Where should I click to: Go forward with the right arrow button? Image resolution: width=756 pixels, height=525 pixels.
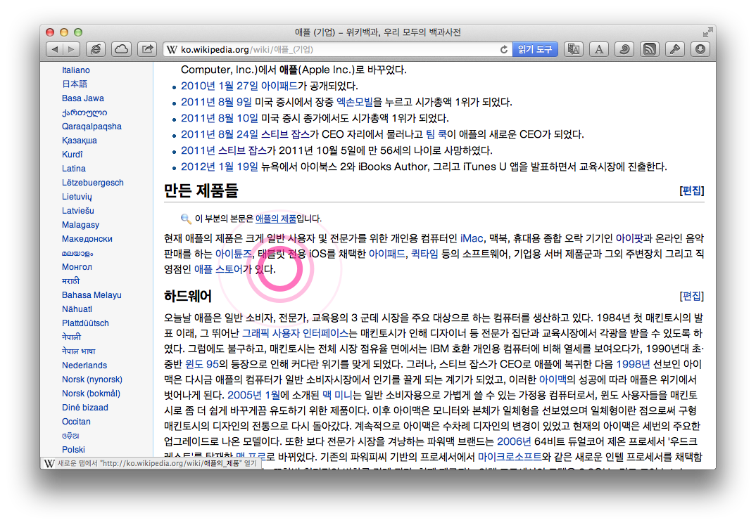(71, 49)
